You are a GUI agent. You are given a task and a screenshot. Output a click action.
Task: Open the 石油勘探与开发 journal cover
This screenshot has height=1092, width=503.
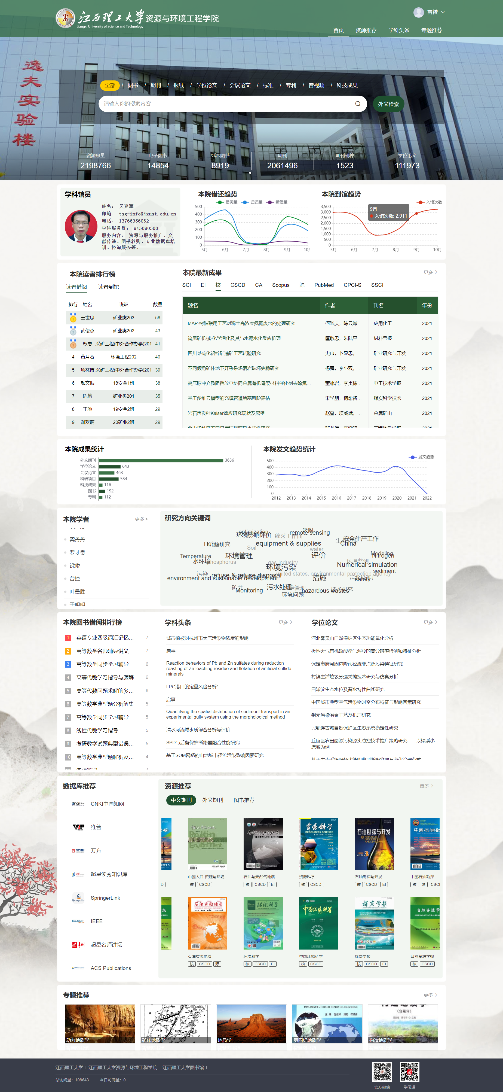click(x=374, y=844)
